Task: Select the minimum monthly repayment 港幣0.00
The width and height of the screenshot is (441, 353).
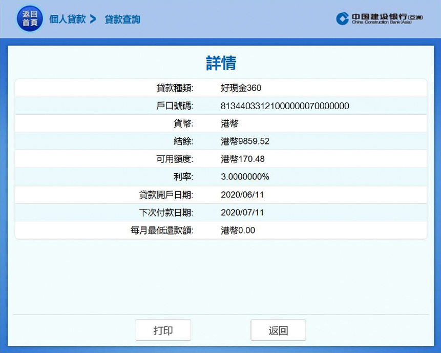Action: (238, 230)
